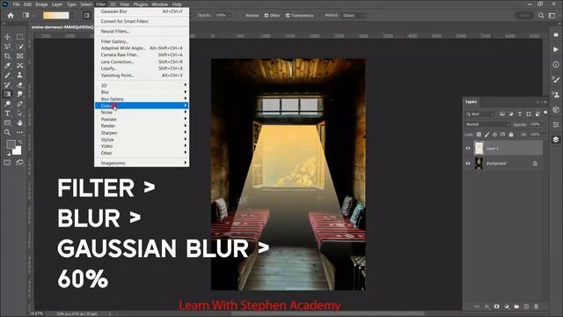Select the Crop tool
The width and height of the screenshot is (563, 317).
pyautogui.click(x=7, y=56)
